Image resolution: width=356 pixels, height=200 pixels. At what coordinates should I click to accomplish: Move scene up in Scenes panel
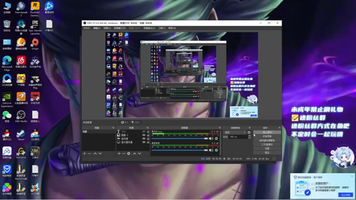tap(95, 153)
